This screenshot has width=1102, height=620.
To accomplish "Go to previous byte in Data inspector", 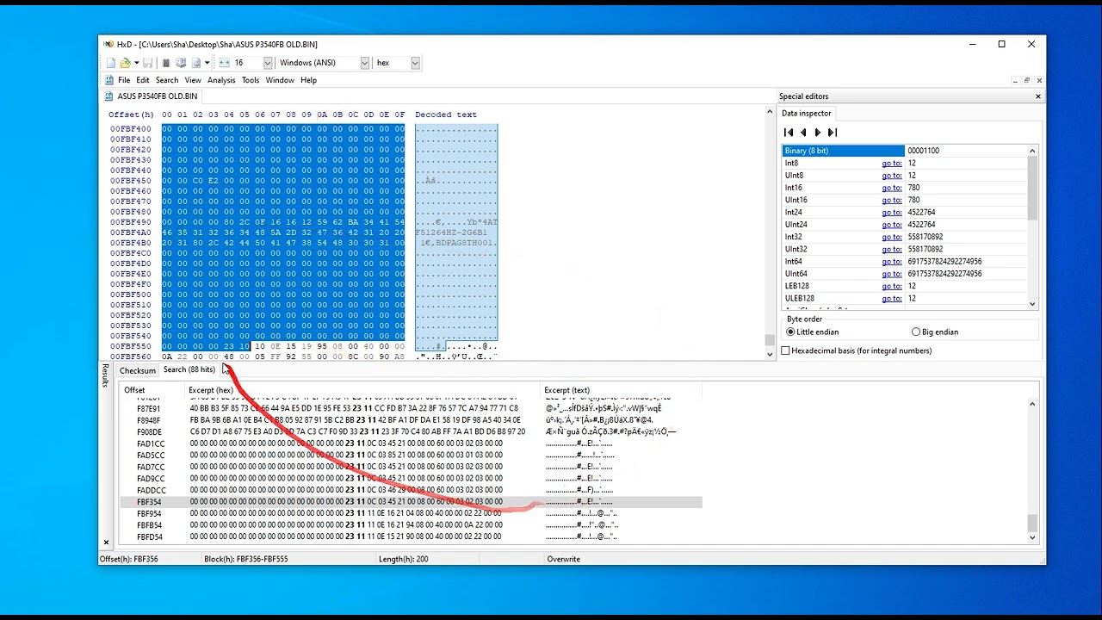I will pyautogui.click(x=803, y=133).
